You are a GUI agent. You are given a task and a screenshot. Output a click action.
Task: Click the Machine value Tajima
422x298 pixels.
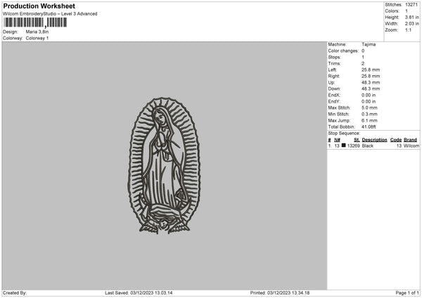pos(369,44)
